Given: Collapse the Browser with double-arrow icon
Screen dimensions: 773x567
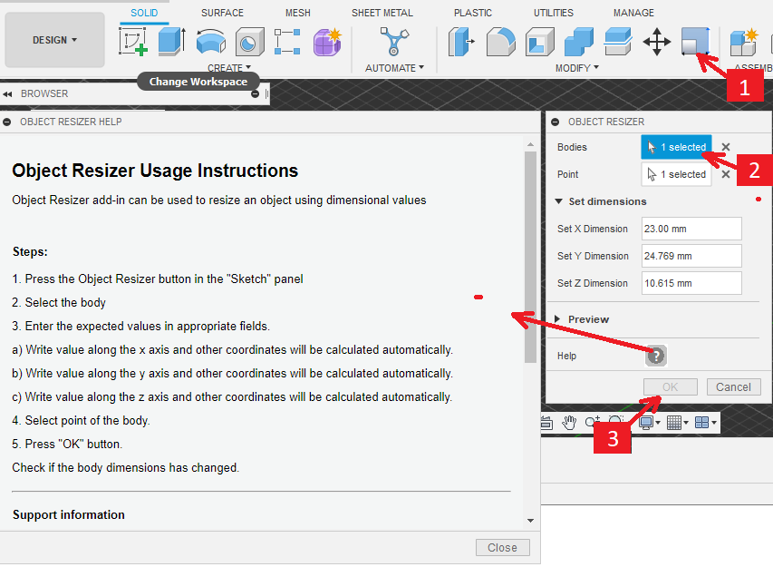Looking at the screenshot, I should [7, 93].
